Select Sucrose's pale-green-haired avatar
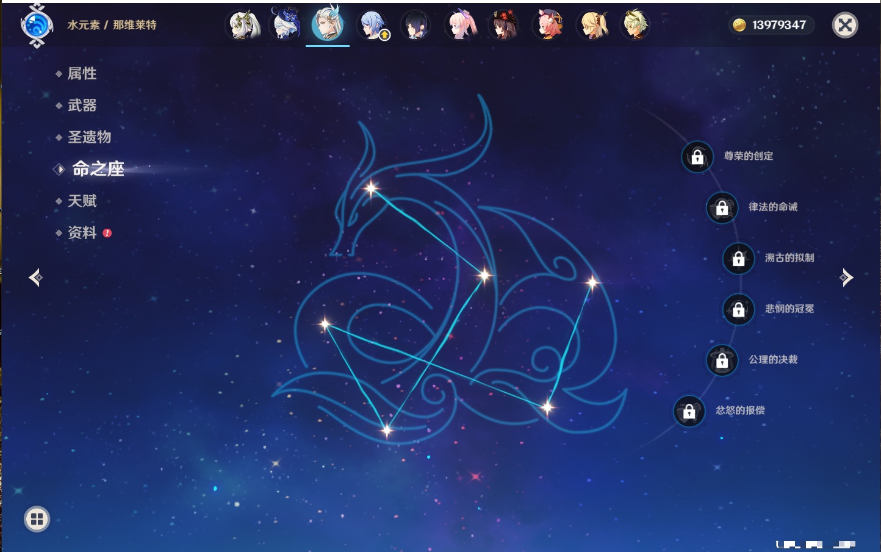The width and height of the screenshot is (881, 552). point(635,25)
